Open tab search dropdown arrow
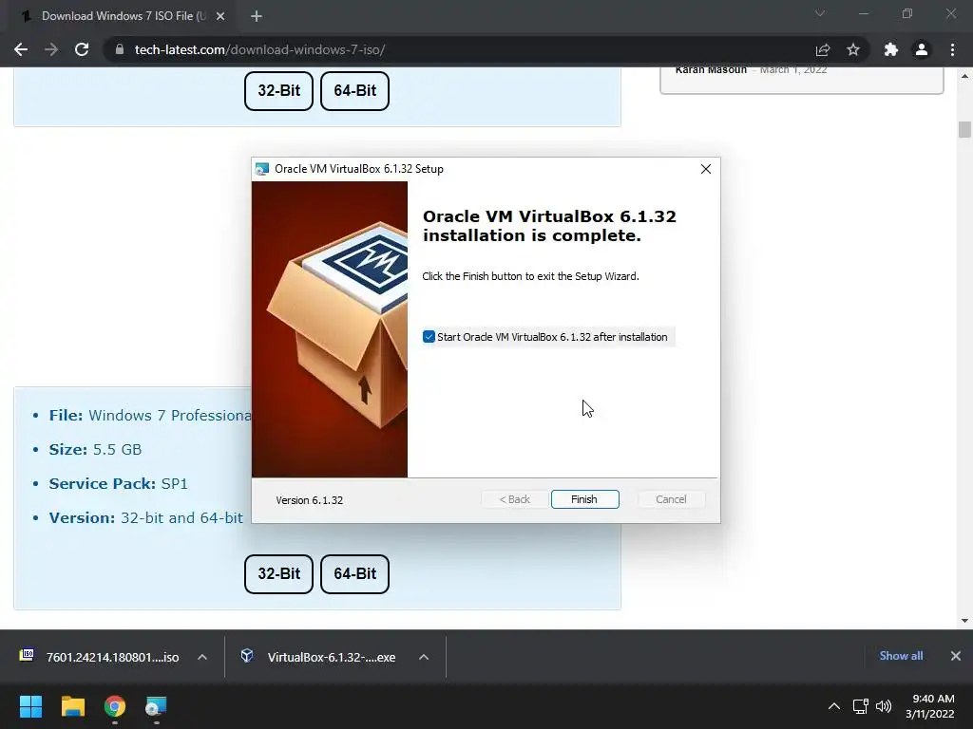The width and height of the screenshot is (973, 729). (x=820, y=13)
